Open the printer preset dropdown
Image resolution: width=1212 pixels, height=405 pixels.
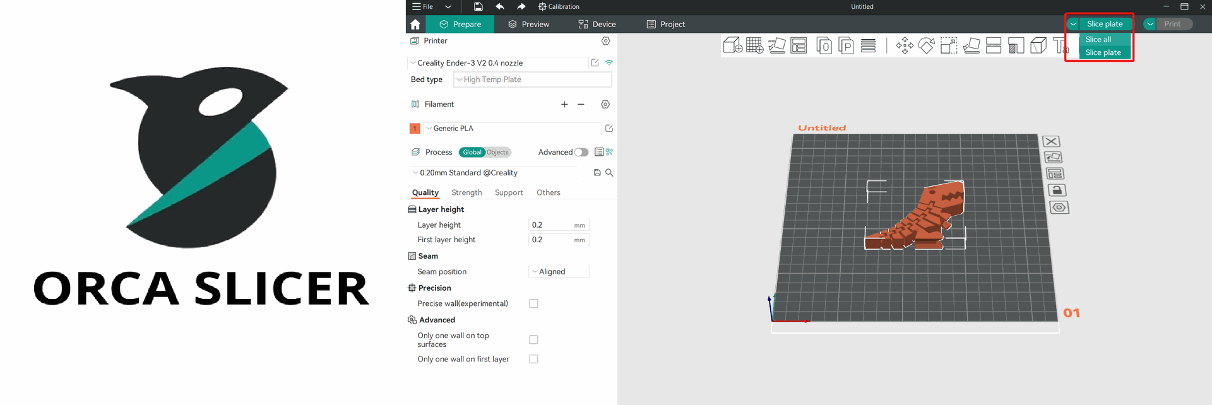[x=498, y=63]
